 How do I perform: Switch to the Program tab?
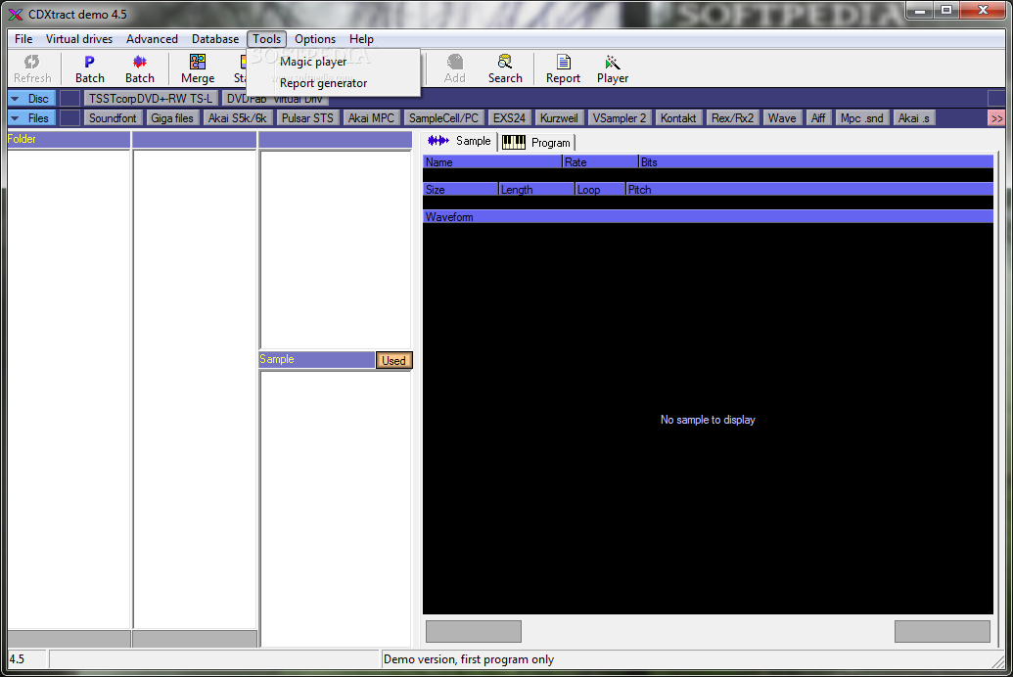(536, 142)
